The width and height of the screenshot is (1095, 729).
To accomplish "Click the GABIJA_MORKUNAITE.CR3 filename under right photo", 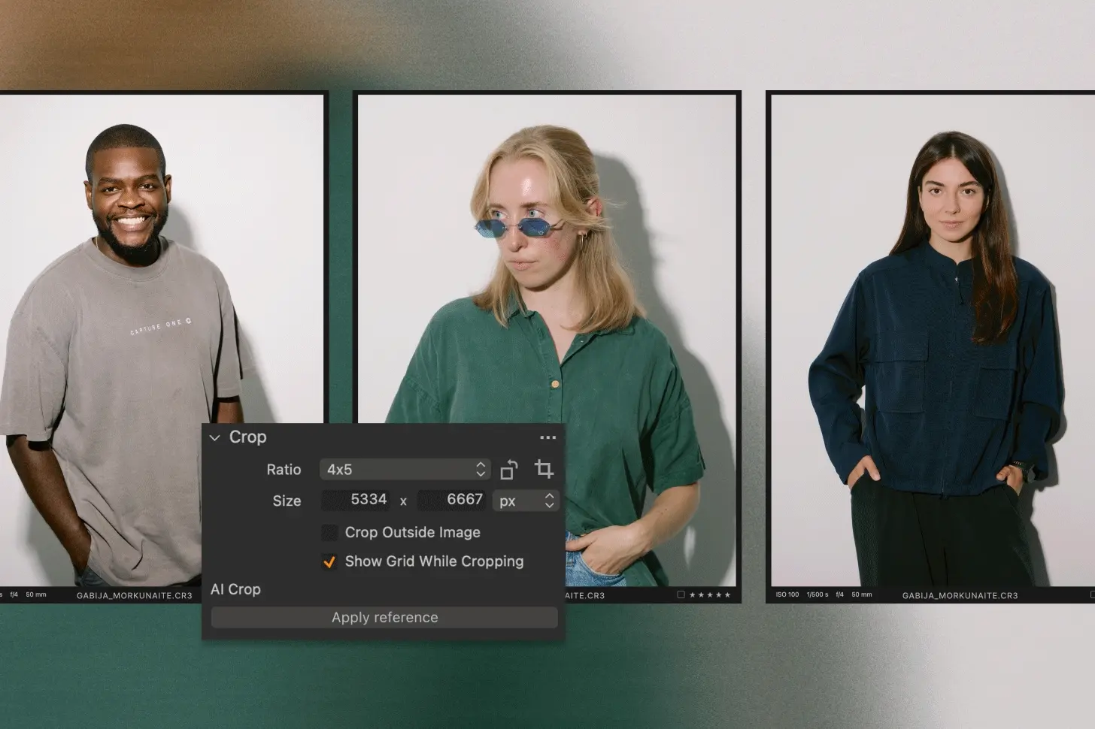I will 960,595.
